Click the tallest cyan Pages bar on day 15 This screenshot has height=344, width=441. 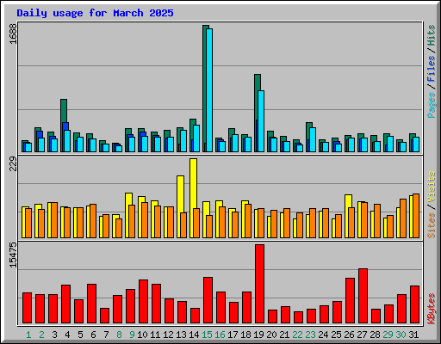click(209, 90)
